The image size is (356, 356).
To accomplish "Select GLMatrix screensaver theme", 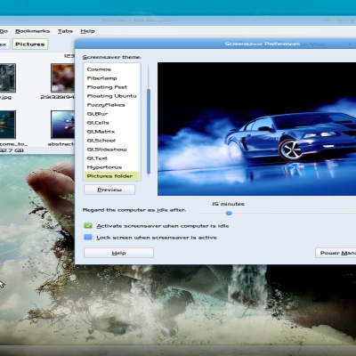I will (x=112, y=132).
